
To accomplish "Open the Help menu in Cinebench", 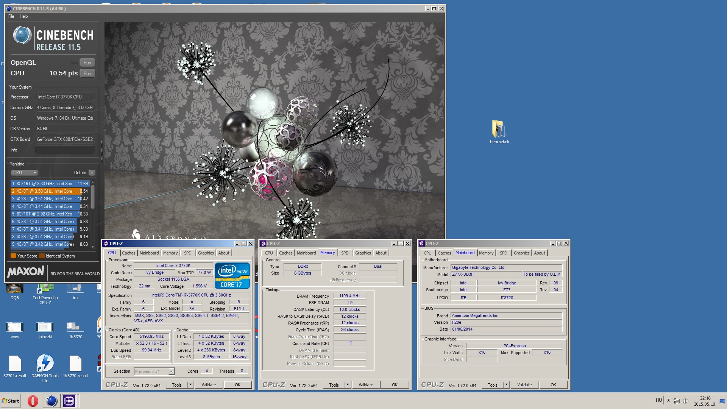I will [23, 16].
